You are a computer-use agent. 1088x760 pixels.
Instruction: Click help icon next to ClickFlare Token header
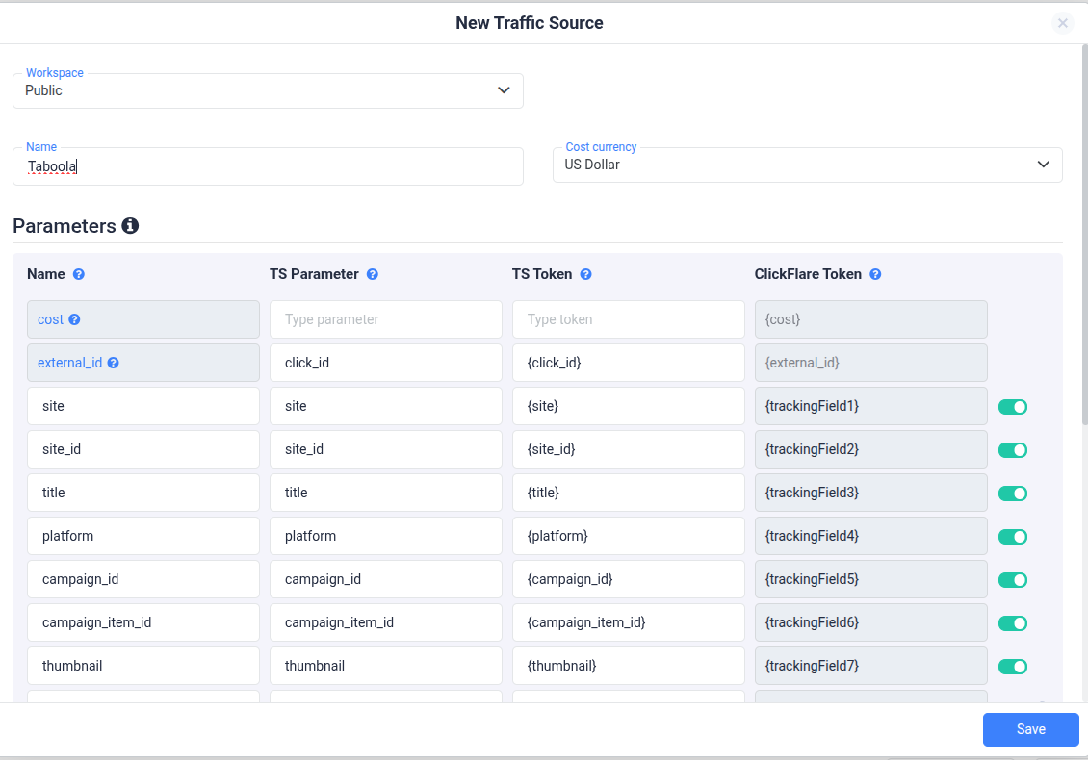click(875, 274)
